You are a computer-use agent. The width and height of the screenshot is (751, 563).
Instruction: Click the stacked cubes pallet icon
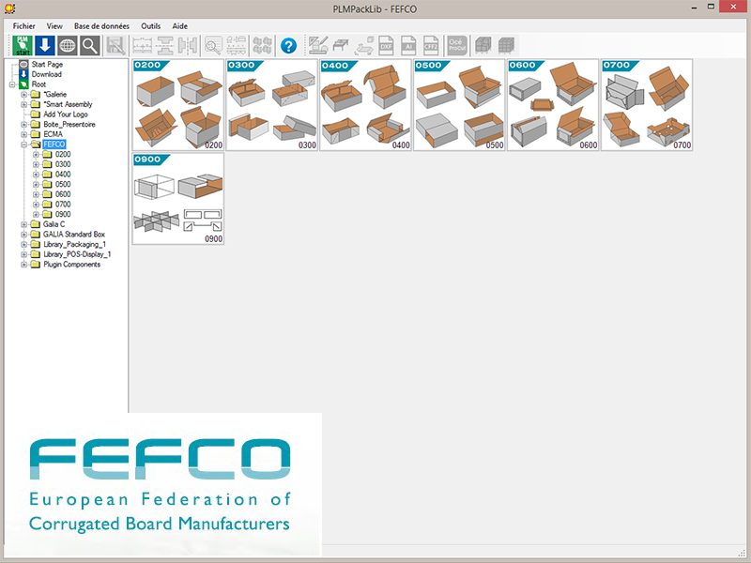483,45
